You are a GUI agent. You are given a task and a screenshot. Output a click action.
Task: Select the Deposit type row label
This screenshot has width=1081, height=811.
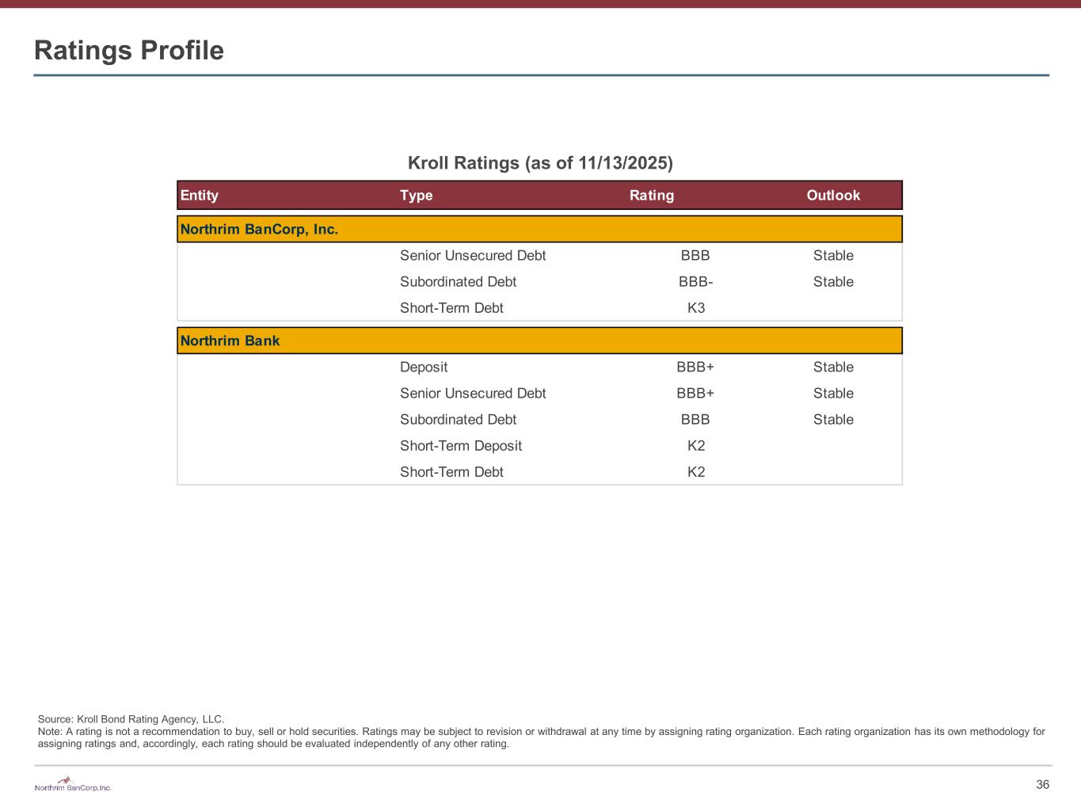click(424, 367)
